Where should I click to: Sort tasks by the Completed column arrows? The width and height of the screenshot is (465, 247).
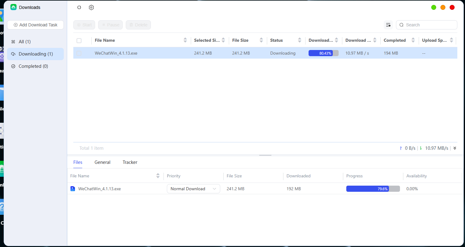point(413,40)
